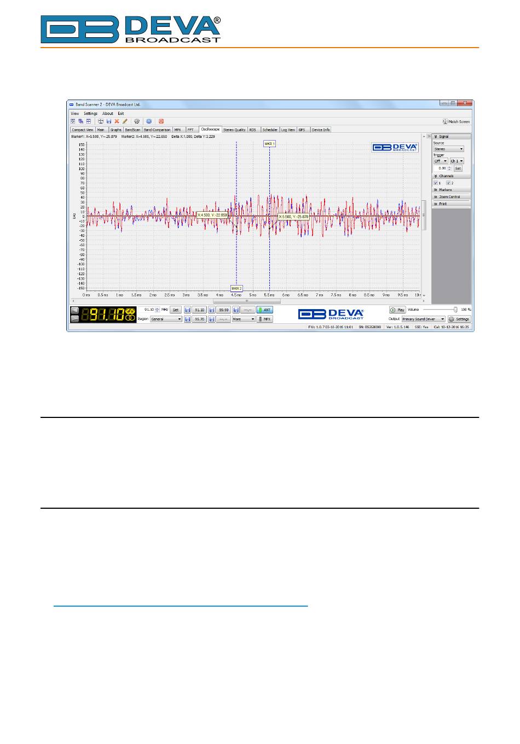Save preset using disk icon beside 91.10
Viewport: 520px width, 744px height.
(187, 310)
